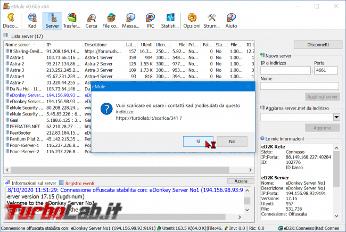Select the !! Sharing-Devil server row

click(x=129, y=52)
